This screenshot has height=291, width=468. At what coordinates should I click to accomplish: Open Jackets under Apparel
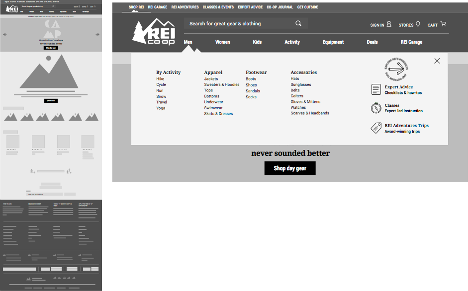point(211,79)
